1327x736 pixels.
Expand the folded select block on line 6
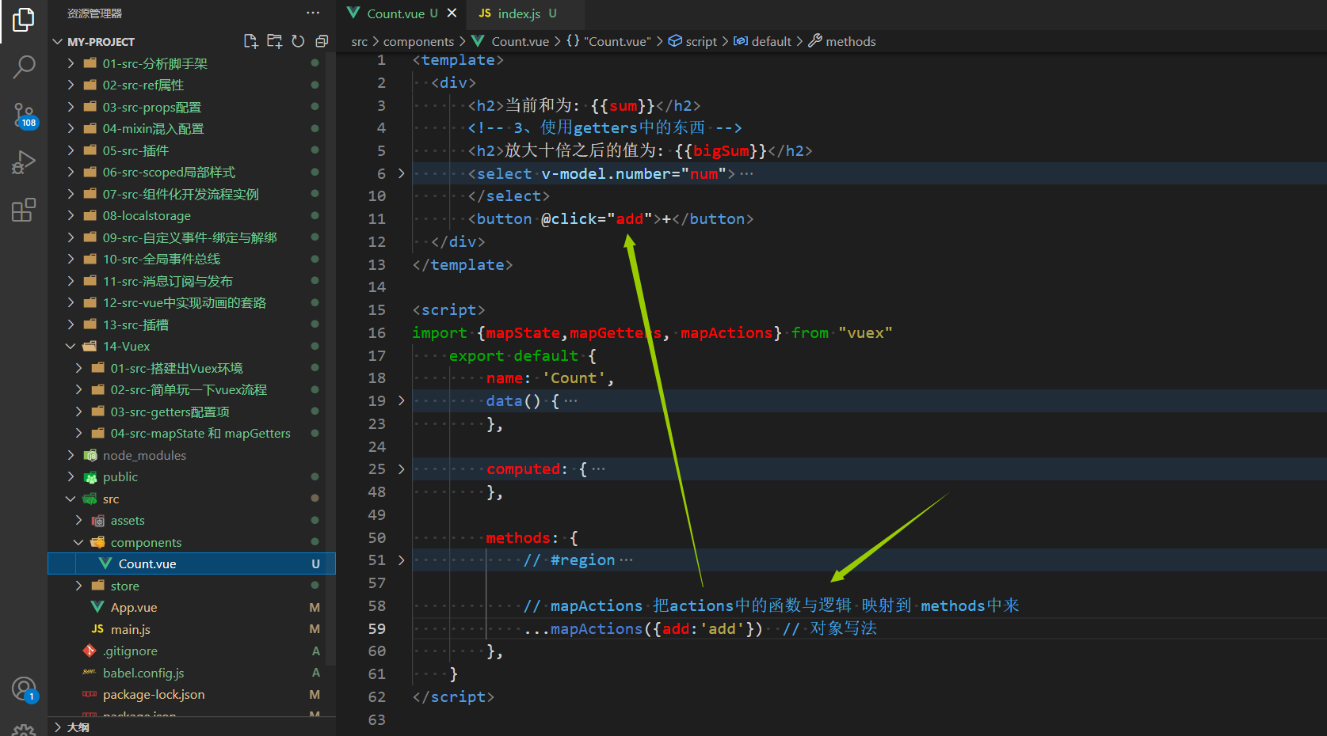point(402,173)
